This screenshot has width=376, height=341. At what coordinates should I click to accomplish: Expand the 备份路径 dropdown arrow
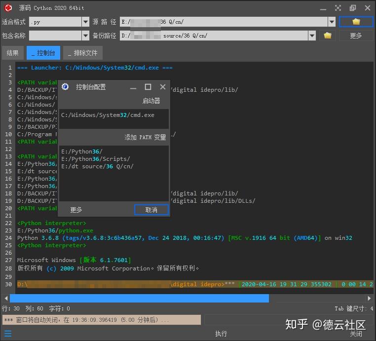click(x=312, y=36)
